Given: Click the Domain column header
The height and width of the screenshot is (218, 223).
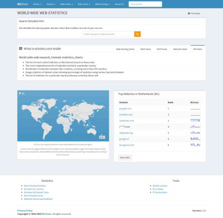Looking at the screenshot, I should click(123, 102).
